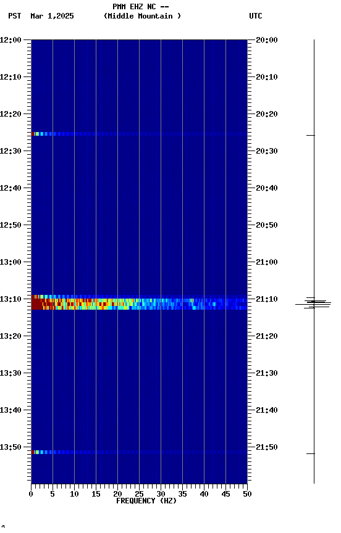
Task: Click the 30 Hz frequency axis label
Action: click(161, 494)
